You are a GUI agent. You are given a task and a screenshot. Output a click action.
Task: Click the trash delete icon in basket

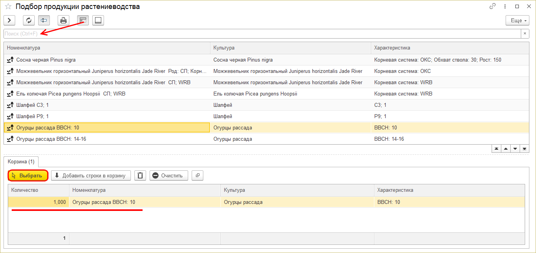140,175
